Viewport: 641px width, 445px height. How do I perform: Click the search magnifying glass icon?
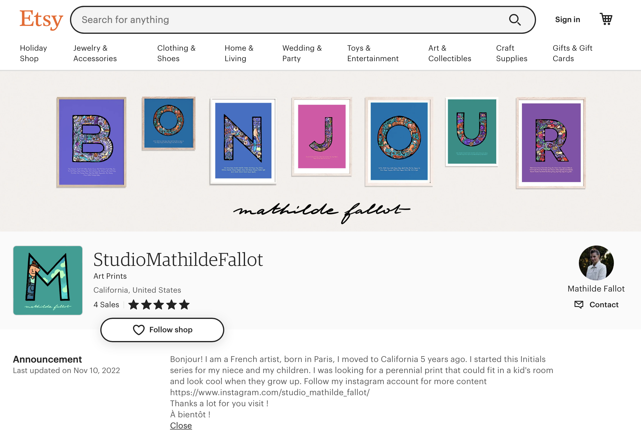click(x=515, y=20)
